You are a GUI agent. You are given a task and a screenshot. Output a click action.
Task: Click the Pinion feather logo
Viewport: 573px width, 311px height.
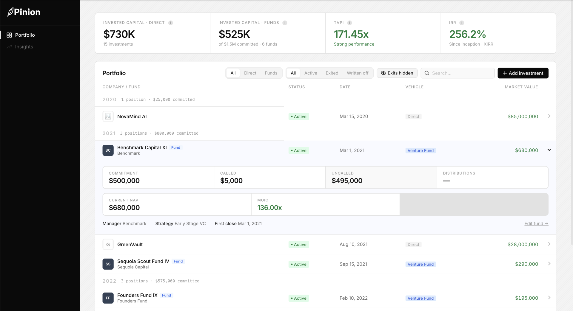(x=10, y=12)
